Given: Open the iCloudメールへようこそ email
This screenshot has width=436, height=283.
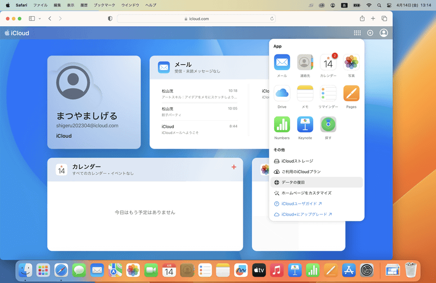Looking at the screenshot, I should click(199, 130).
